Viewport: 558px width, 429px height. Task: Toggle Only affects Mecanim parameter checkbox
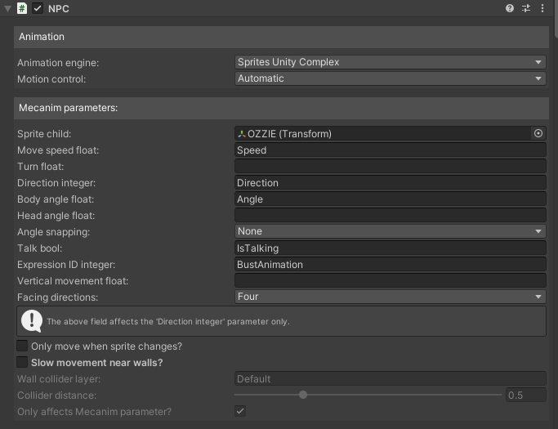pyautogui.click(x=240, y=411)
